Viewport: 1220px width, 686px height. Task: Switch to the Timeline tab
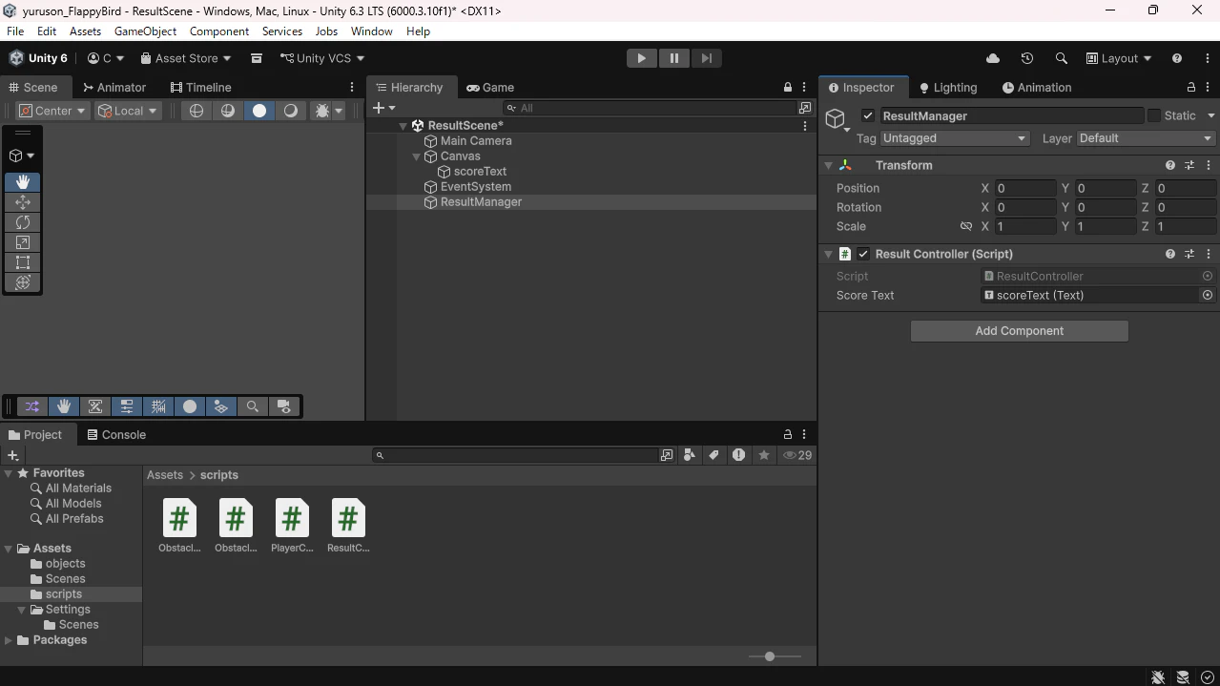coord(201,87)
